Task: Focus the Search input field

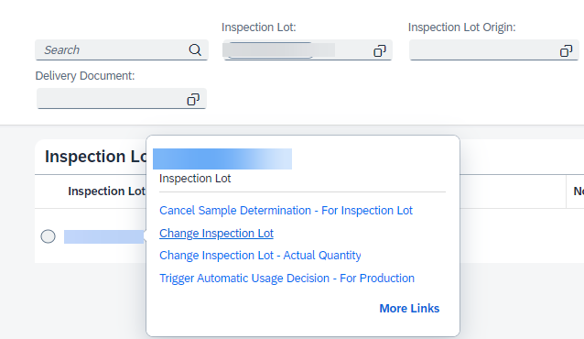Action: tap(114, 50)
